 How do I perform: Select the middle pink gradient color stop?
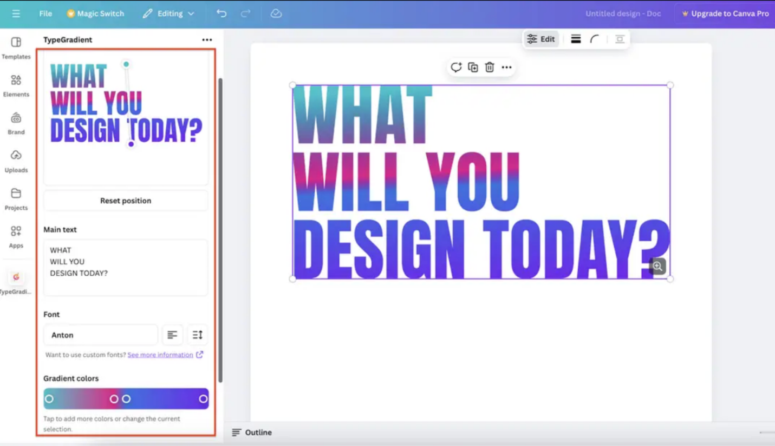[114, 398]
